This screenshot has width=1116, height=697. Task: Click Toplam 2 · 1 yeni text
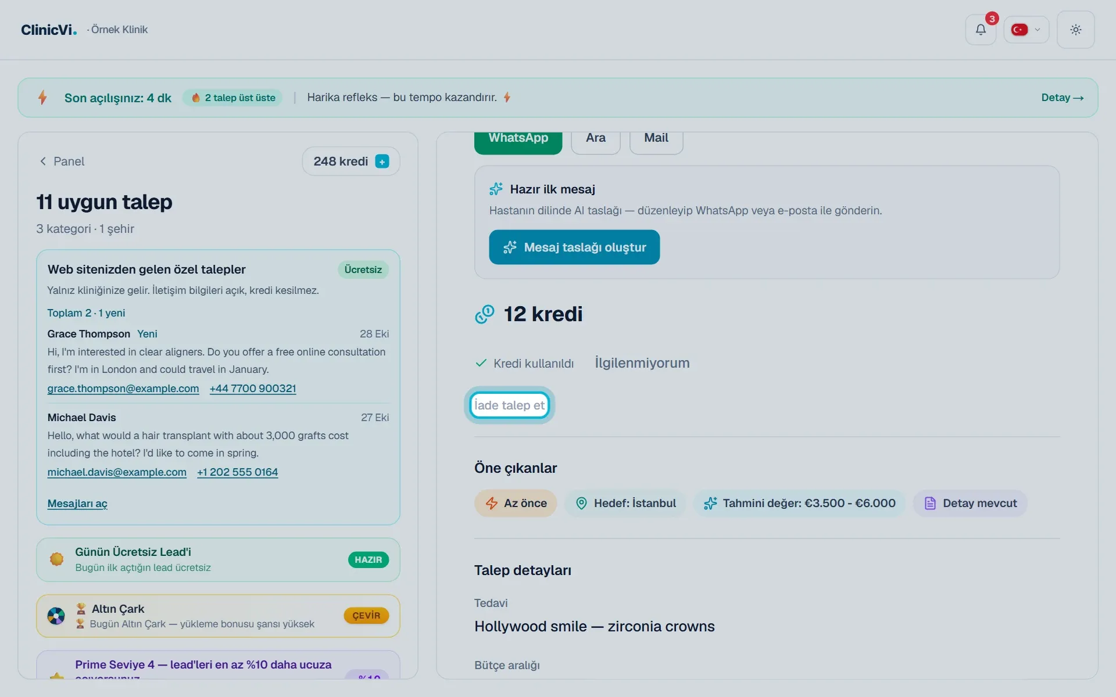click(x=86, y=313)
